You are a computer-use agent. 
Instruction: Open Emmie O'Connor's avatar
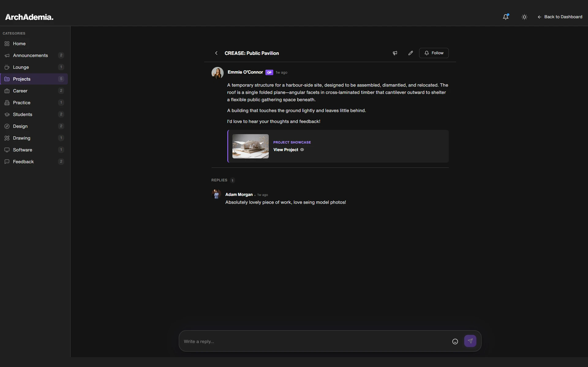[x=217, y=73]
